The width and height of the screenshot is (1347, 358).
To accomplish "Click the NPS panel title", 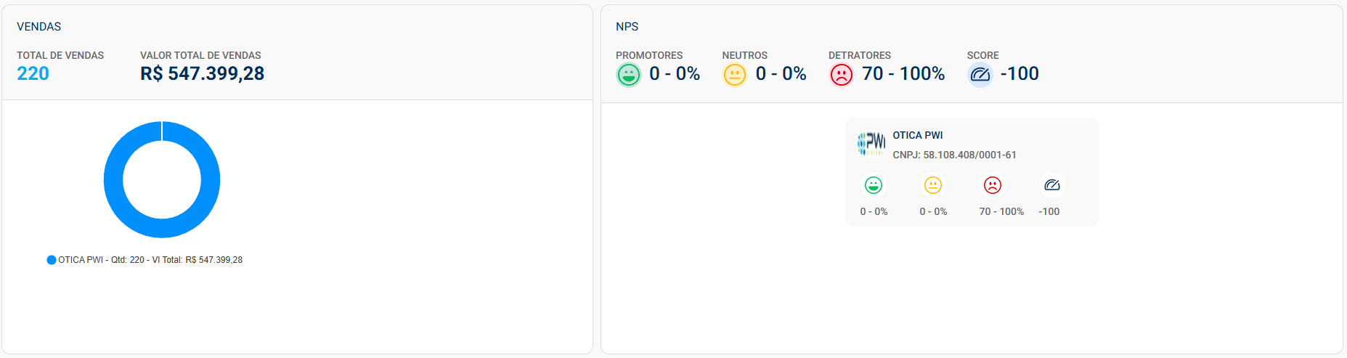I will [x=627, y=27].
